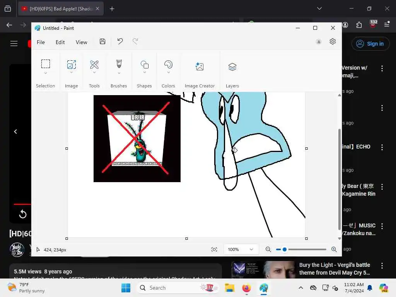Open the ECHO suggested video
396x297 pixels.
(x=356, y=147)
